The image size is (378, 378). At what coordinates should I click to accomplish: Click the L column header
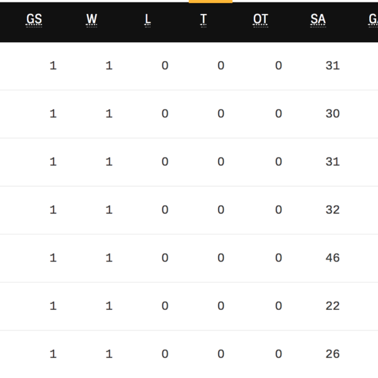coord(147,20)
